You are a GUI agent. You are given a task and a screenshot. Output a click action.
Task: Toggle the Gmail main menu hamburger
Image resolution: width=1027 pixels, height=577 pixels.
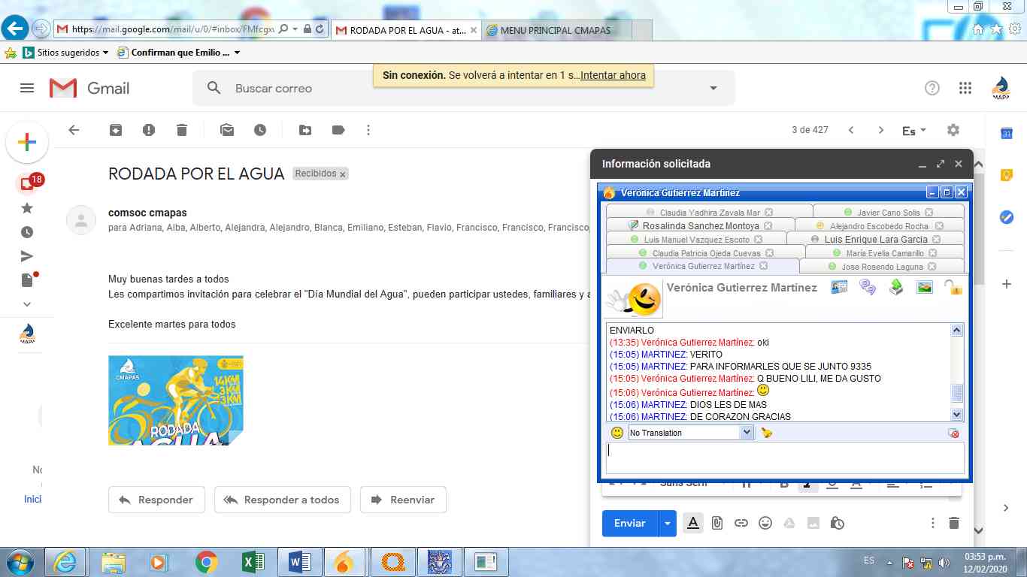coord(27,88)
